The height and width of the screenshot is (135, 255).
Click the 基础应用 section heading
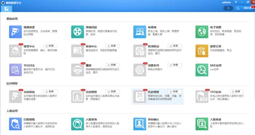(12, 19)
